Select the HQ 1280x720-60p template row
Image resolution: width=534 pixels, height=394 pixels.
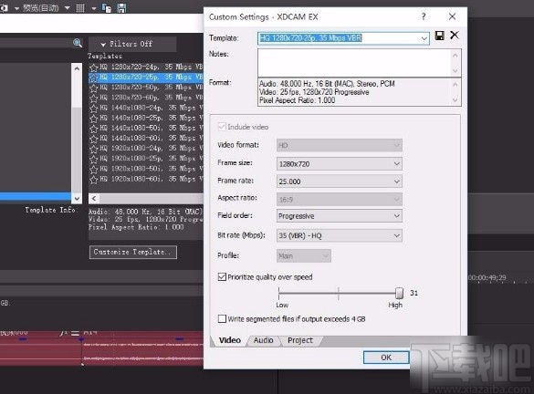[x=146, y=98]
